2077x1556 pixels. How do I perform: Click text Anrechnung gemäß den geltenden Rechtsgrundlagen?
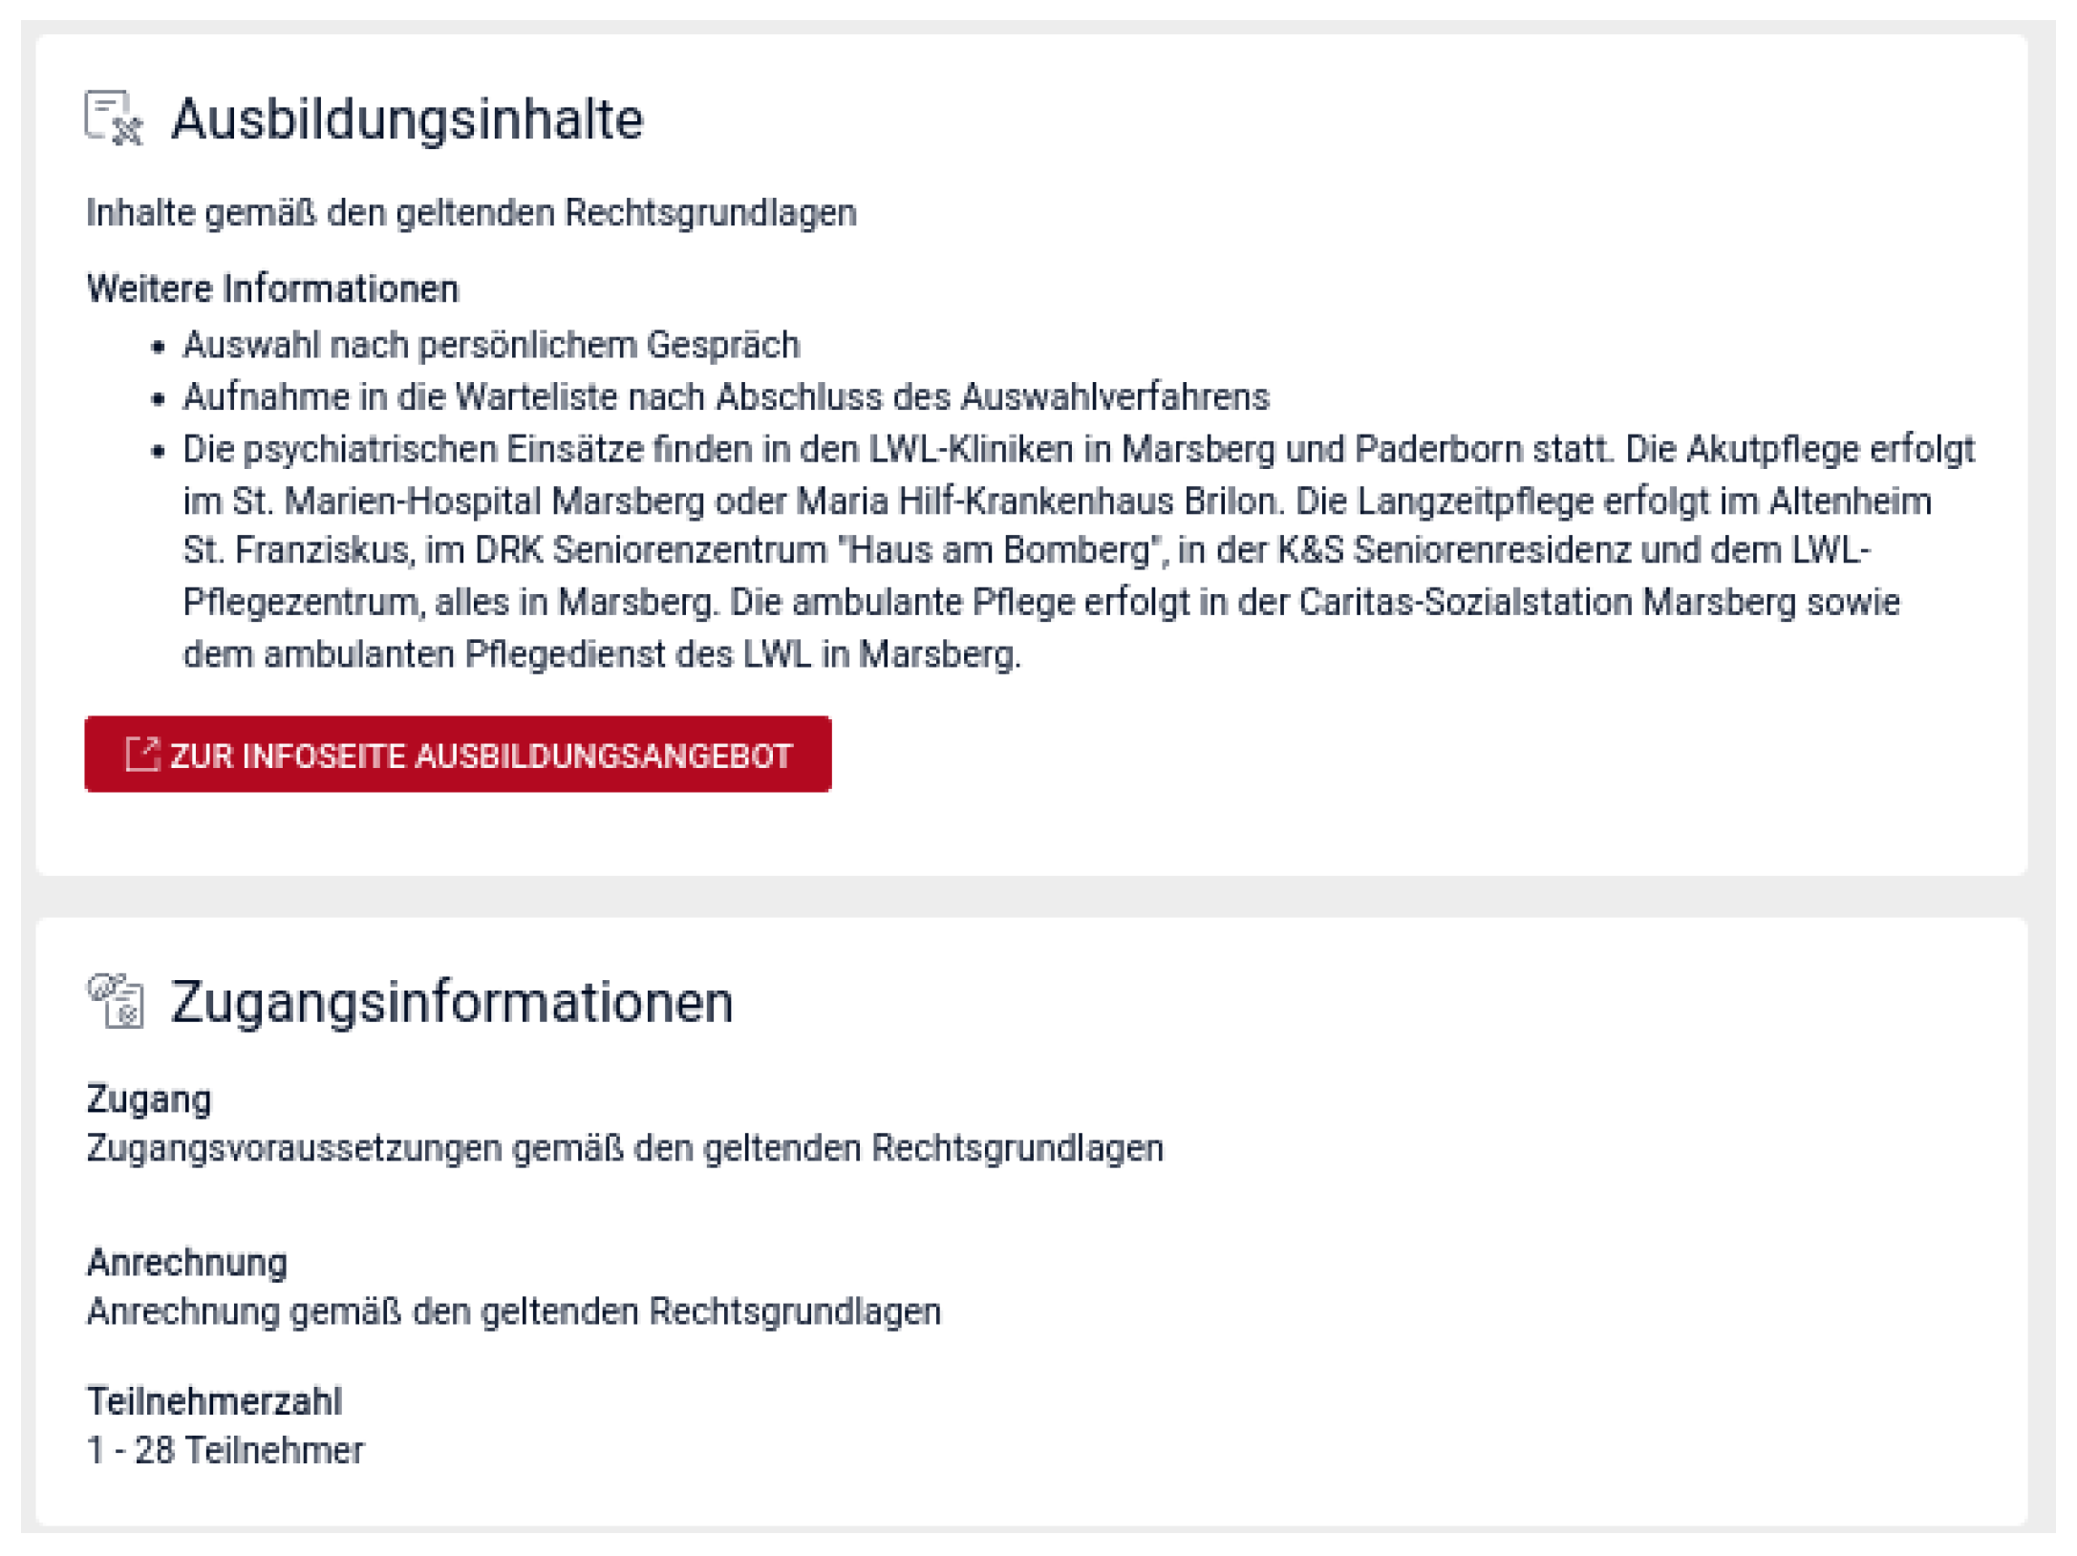[514, 1311]
